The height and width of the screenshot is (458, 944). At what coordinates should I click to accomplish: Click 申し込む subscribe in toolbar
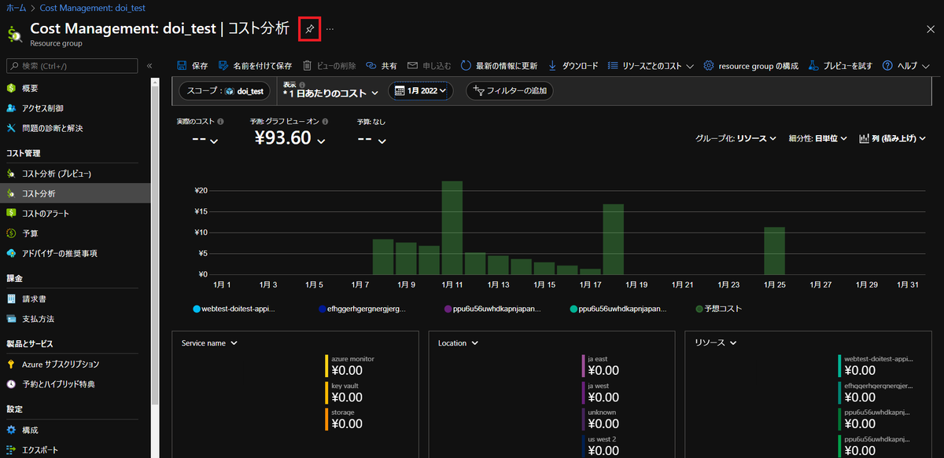click(x=429, y=66)
